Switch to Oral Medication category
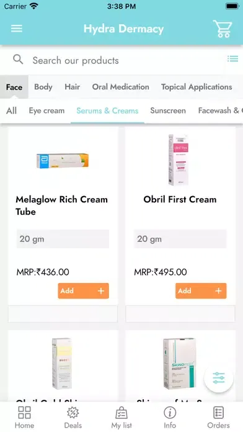This screenshot has height=432, width=243. click(x=120, y=87)
